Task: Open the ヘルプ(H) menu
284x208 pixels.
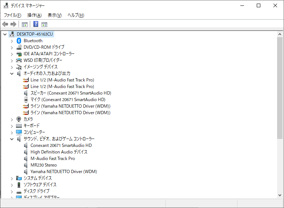Action: [76, 15]
